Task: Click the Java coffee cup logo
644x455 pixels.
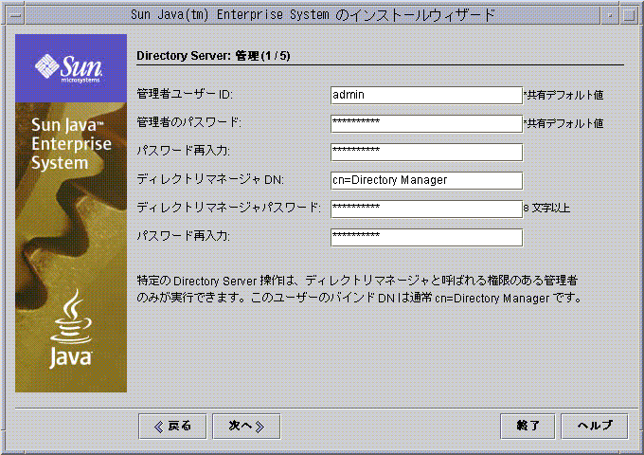Action: click(x=71, y=328)
